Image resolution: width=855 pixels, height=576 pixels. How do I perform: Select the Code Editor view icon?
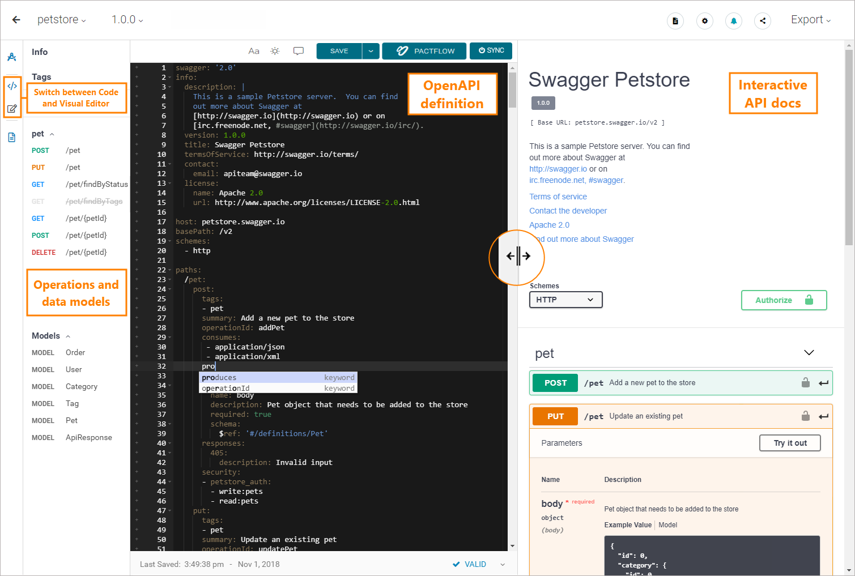pos(12,86)
